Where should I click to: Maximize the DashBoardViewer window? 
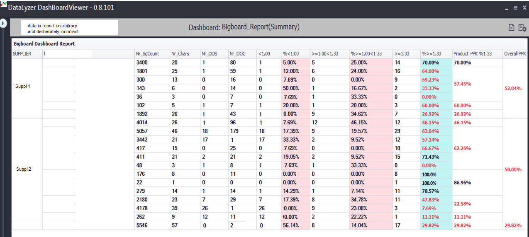(x=515, y=8)
